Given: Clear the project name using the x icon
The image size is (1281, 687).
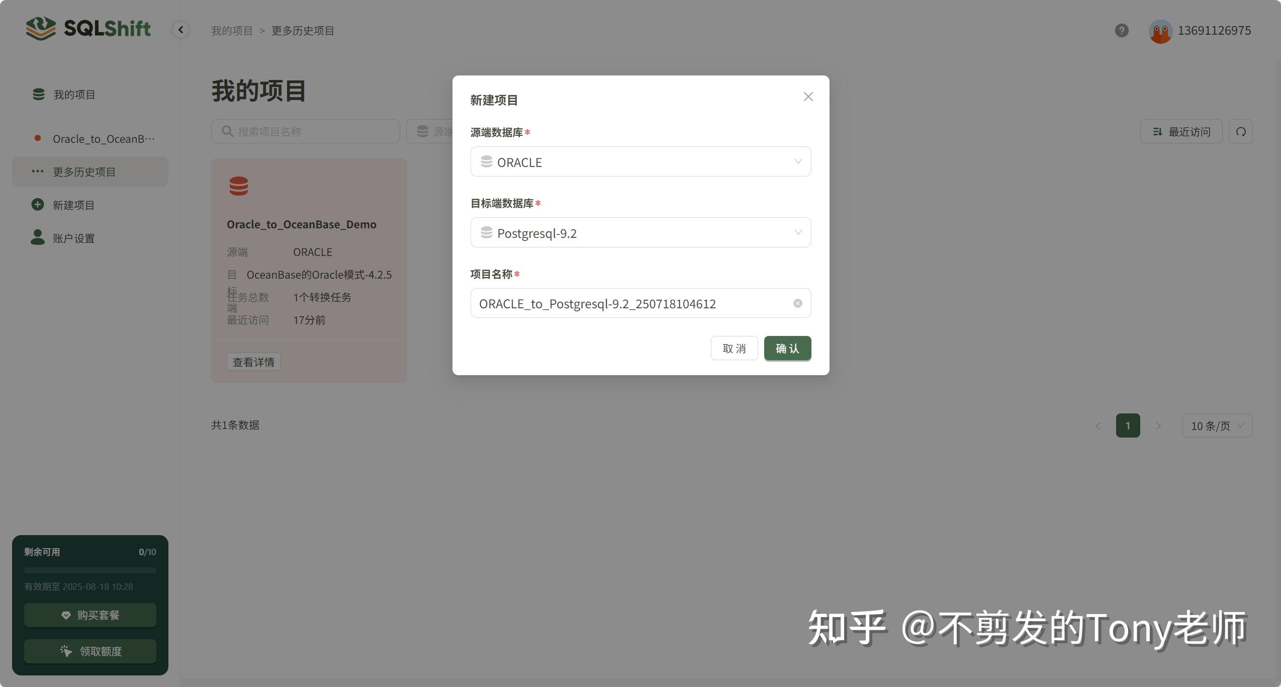Looking at the screenshot, I should coord(798,303).
